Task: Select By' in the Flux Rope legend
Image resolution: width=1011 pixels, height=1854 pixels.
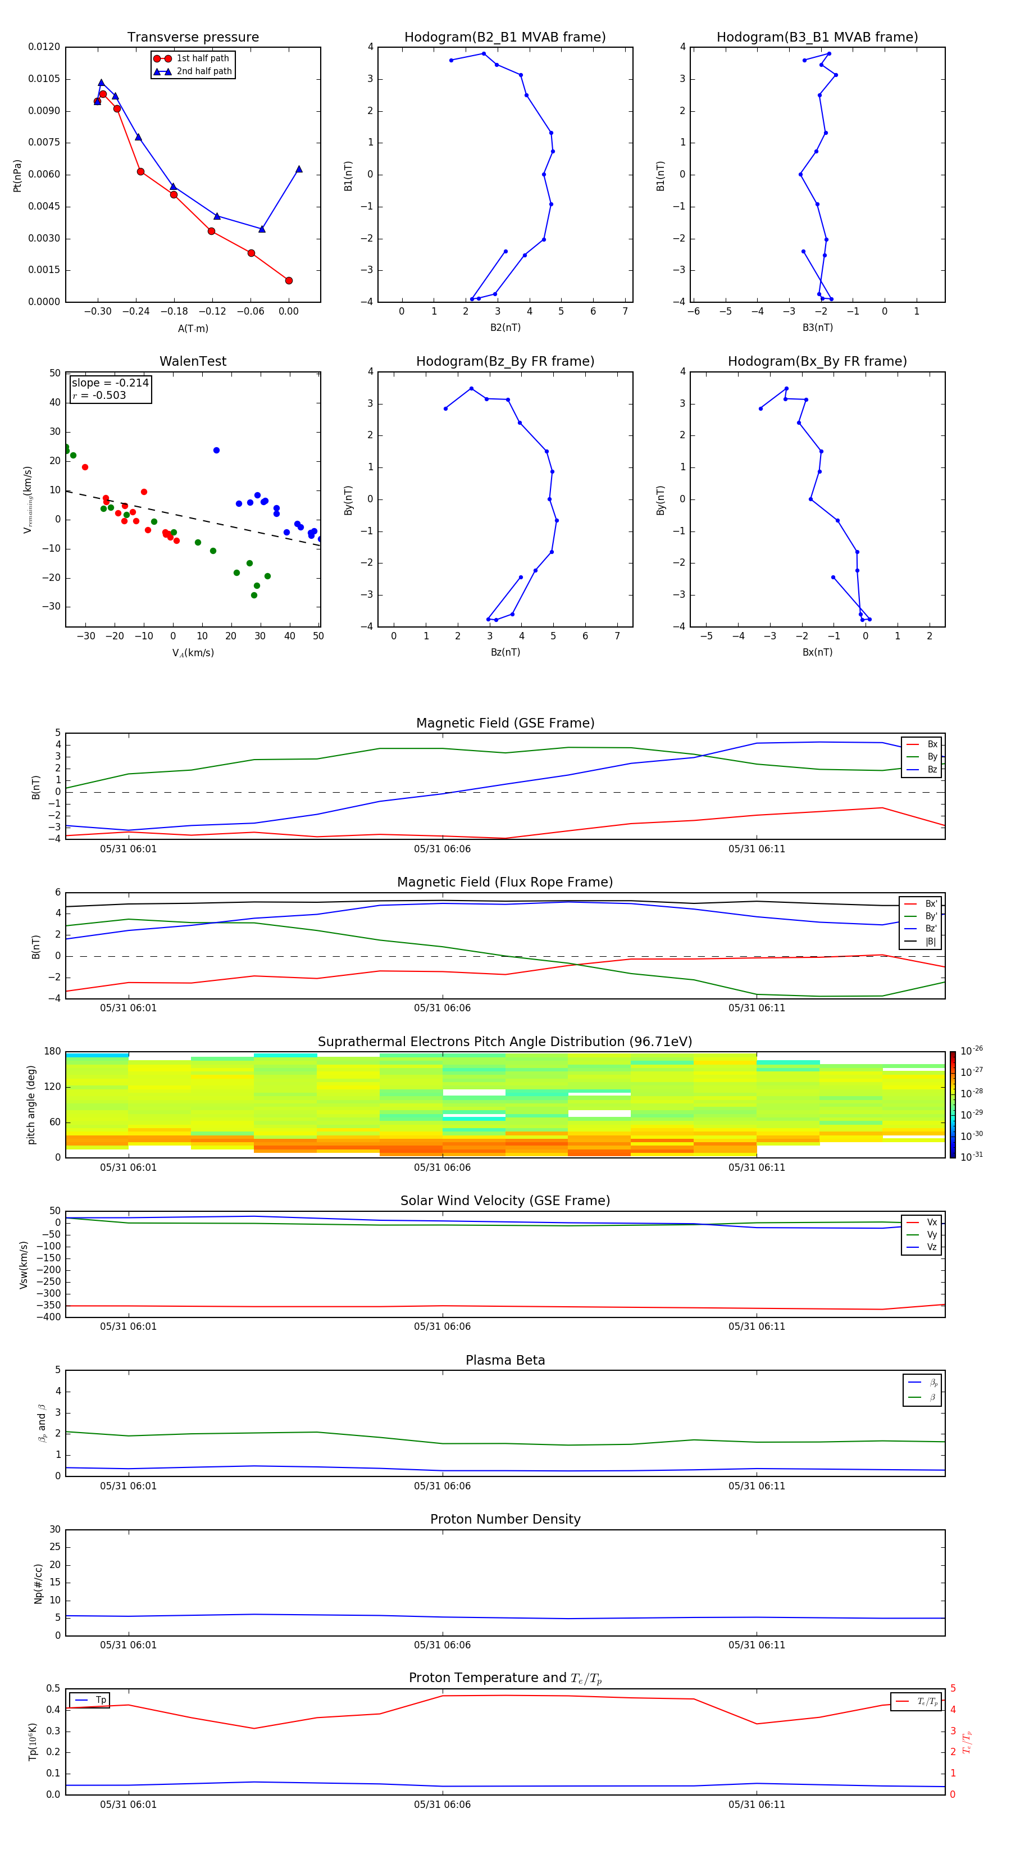Action: click(x=921, y=916)
